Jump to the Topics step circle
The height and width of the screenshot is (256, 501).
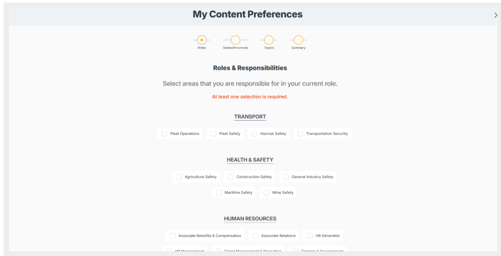pos(269,40)
